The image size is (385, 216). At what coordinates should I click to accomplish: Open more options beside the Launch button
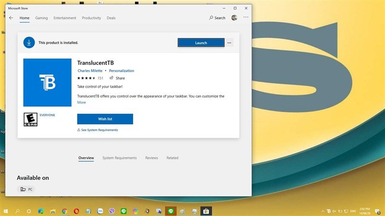click(x=230, y=43)
